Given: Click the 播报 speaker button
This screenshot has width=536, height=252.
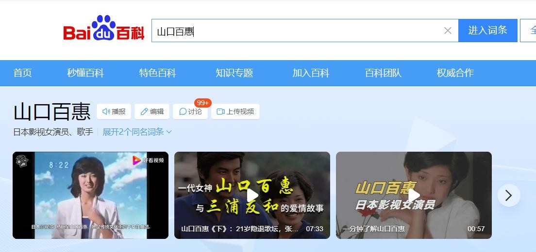Looking at the screenshot, I should [x=114, y=111].
